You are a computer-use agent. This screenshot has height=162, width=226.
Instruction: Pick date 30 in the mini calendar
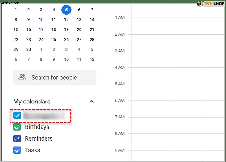point(28,49)
